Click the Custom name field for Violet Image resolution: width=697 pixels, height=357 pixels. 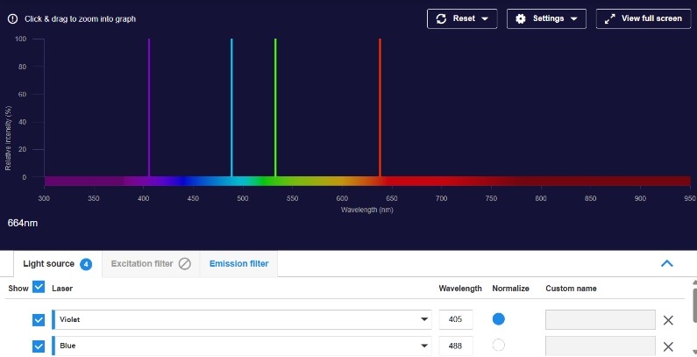click(x=600, y=320)
